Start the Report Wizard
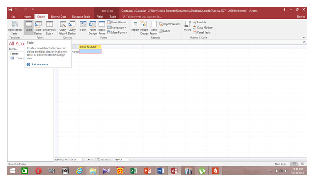The image size is (314, 182). pyautogui.click(x=169, y=24)
